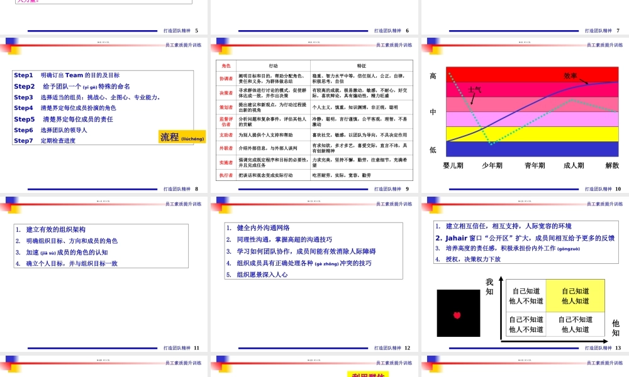The image size is (629, 377).
Task: Click the 打造团队精神 footer link on slide 10
Action: [598, 187]
